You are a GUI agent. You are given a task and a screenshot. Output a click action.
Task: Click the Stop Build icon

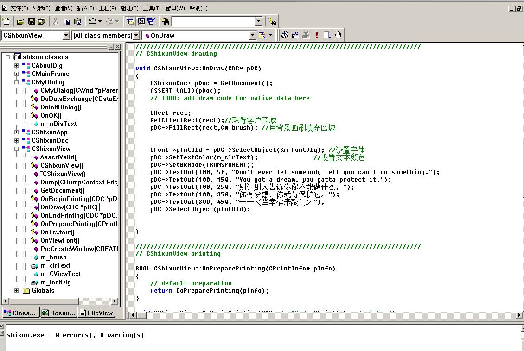(x=306, y=35)
